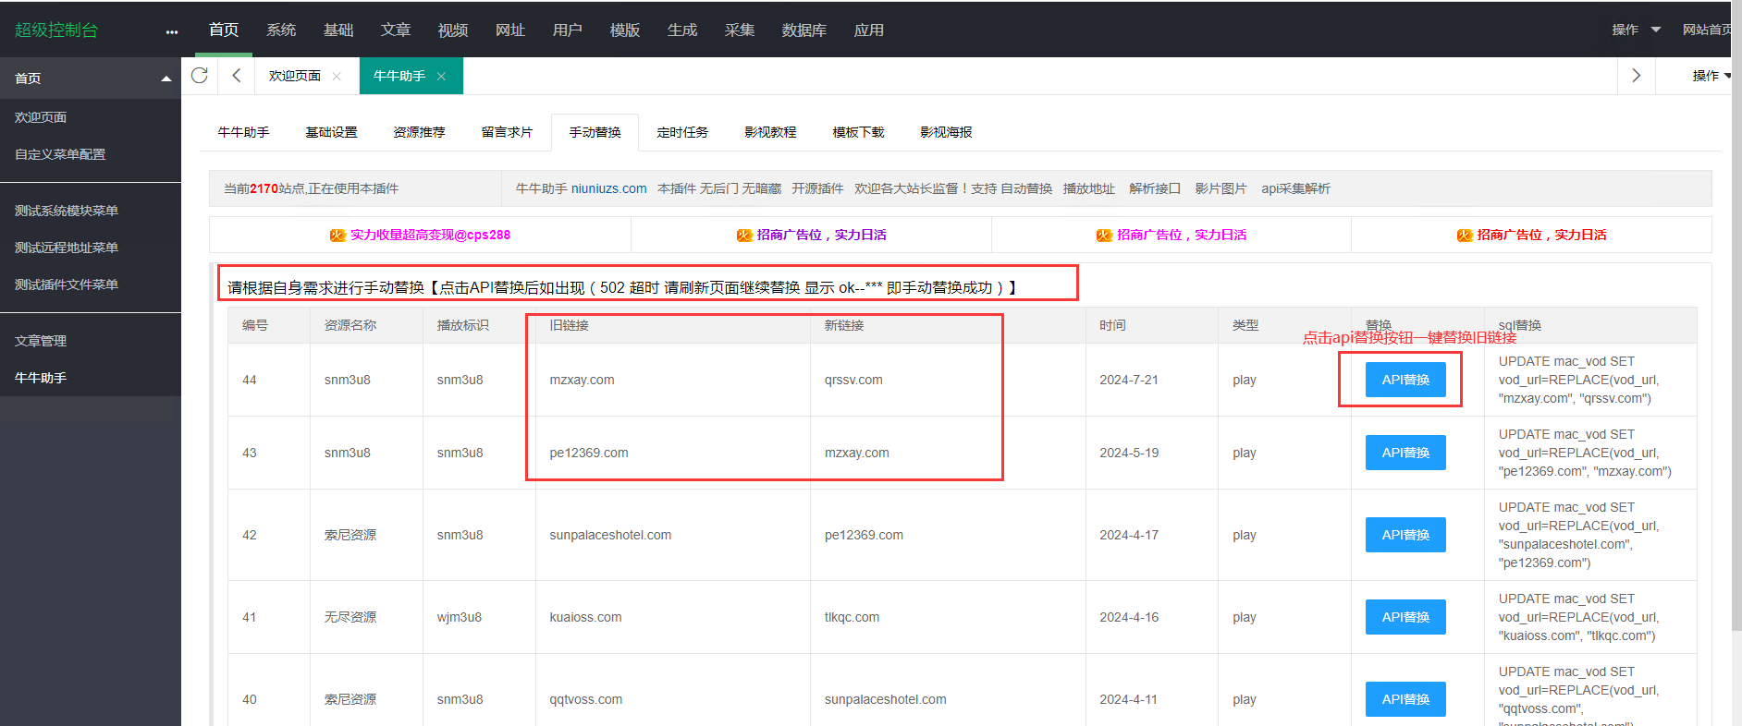Open 生成 in the top navigation
Image resolution: width=1742 pixels, height=726 pixels.
[682, 30]
